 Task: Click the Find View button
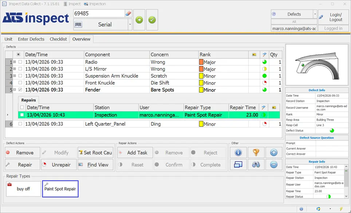[95, 165]
